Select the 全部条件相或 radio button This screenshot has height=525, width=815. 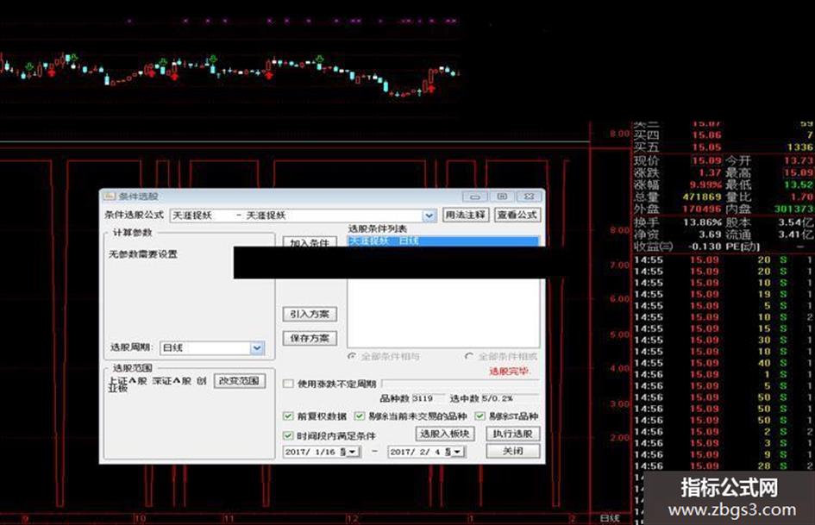(469, 357)
